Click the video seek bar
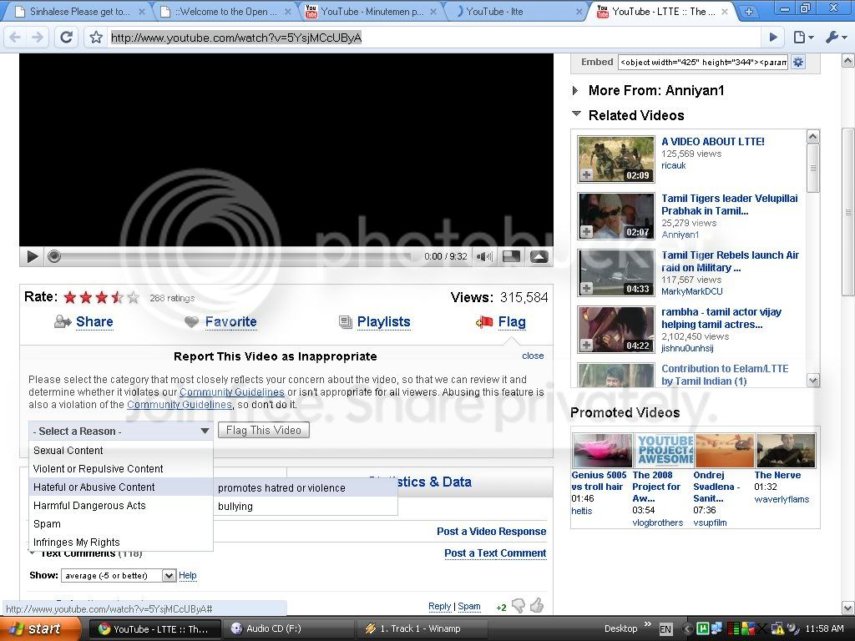This screenshot has width=855, height=641. (235, 256)
